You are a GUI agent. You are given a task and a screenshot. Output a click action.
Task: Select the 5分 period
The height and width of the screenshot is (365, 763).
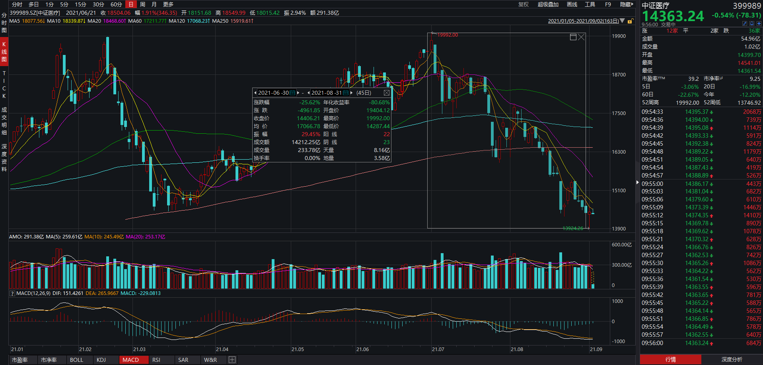click(64, 4)
